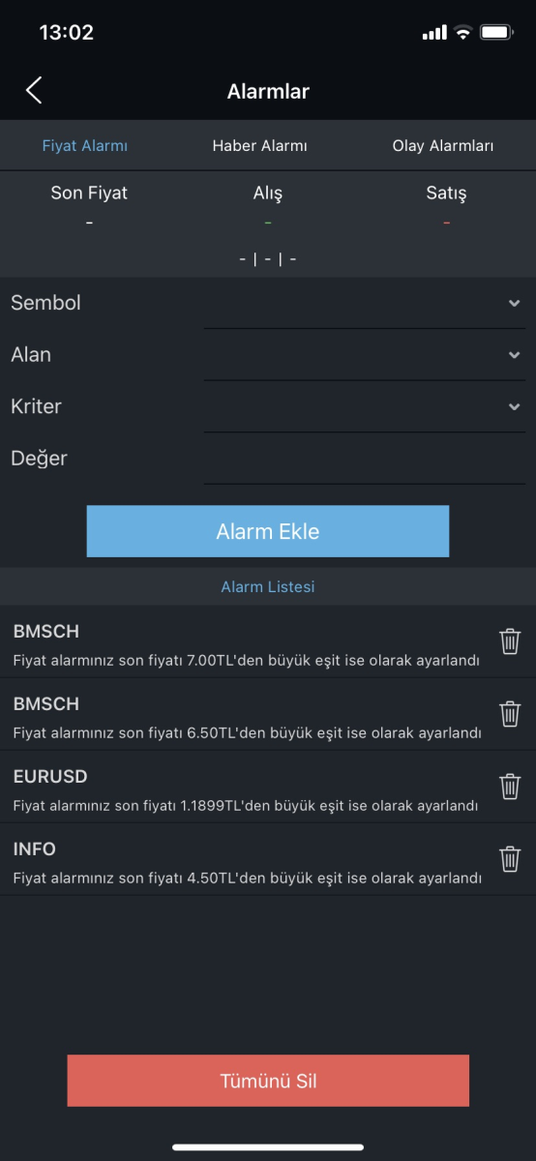Tap the back arrow icon
Screen dimensions: 536x1161
coord(34,91)
